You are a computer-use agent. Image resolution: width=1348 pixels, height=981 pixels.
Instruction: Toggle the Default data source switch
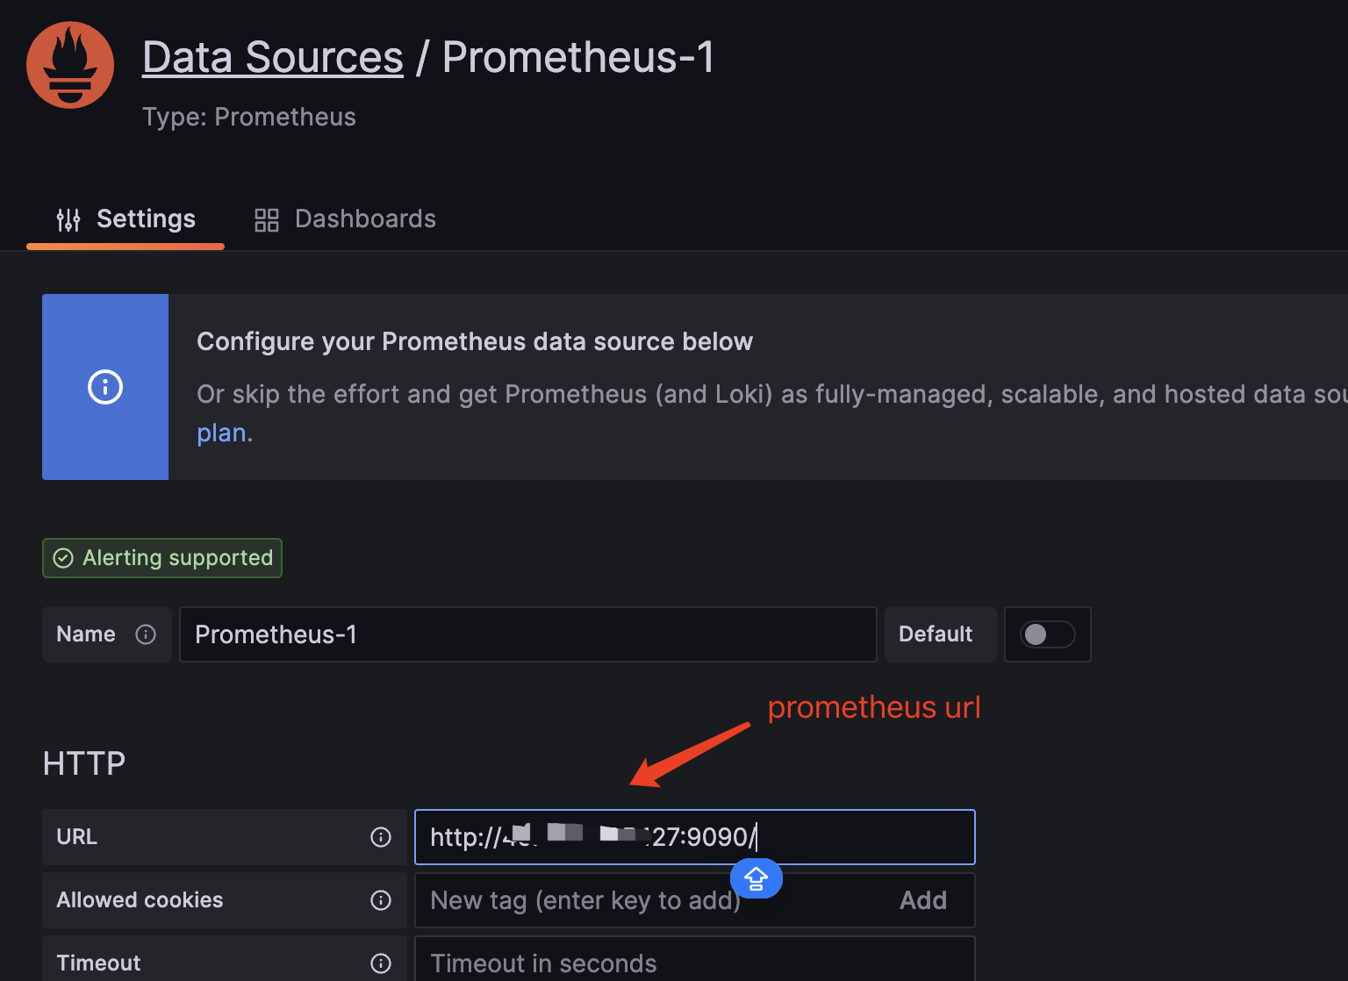click(1047, 634)
